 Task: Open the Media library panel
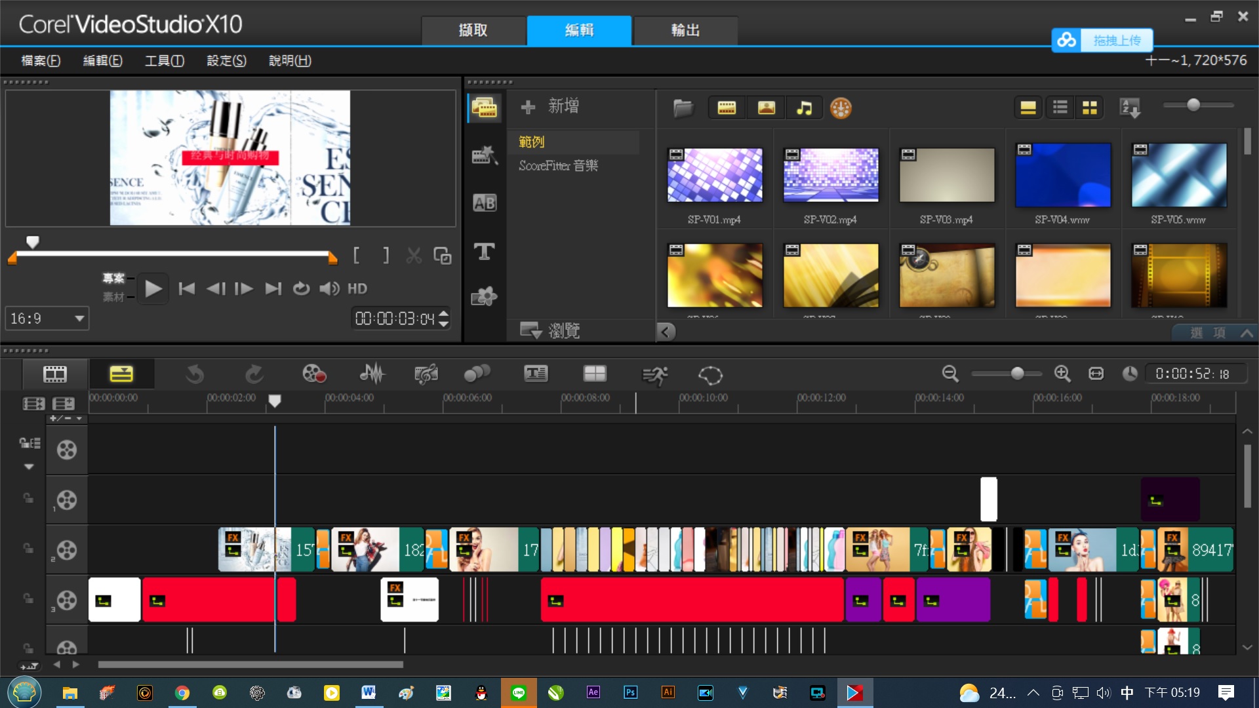(485, 108)
